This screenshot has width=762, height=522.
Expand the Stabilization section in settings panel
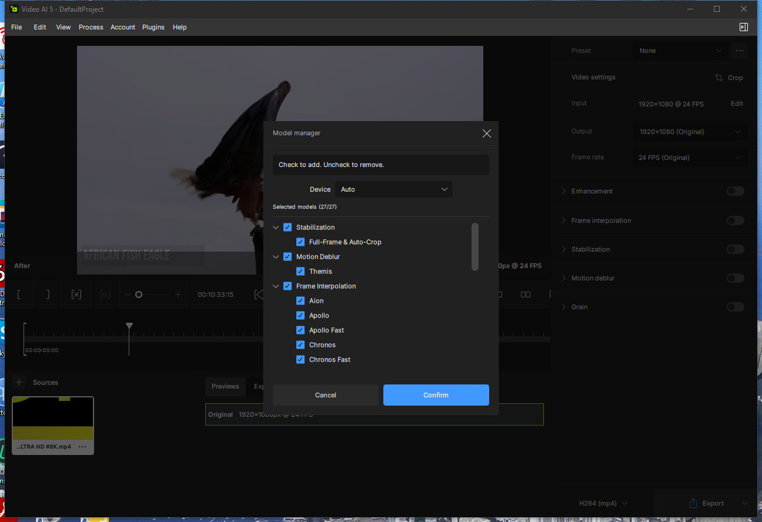[x=563, y=249]
